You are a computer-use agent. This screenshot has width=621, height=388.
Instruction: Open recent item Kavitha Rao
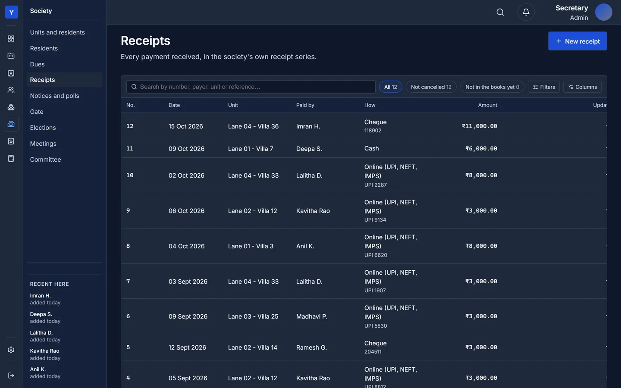(64, 354)
